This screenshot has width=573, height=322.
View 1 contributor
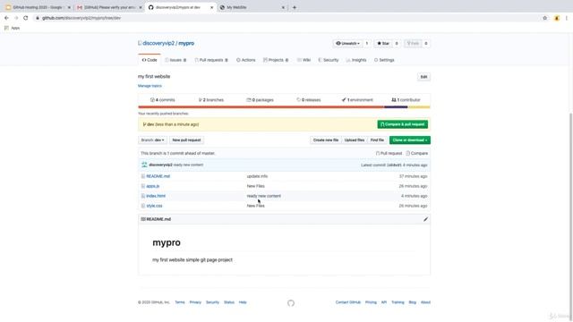pos(406,99)
